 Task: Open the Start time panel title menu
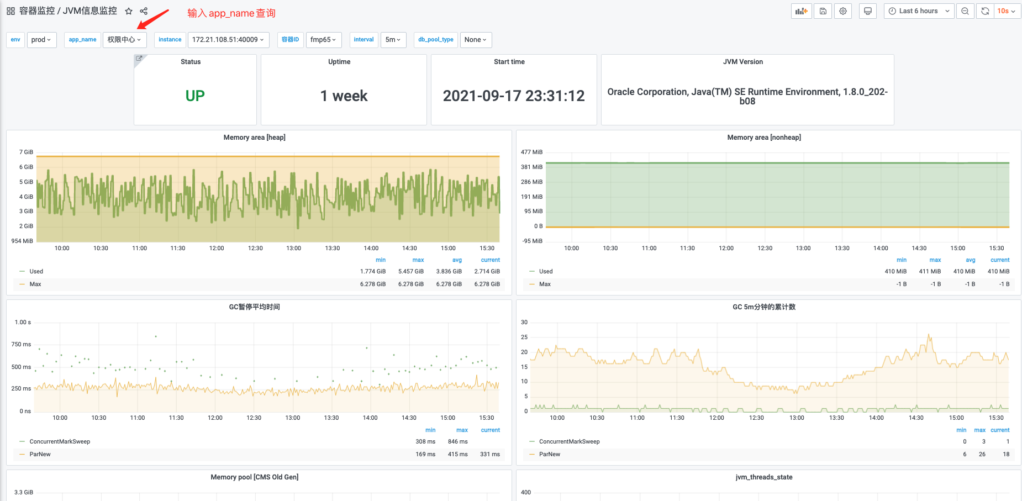click(x=509, y=62)
